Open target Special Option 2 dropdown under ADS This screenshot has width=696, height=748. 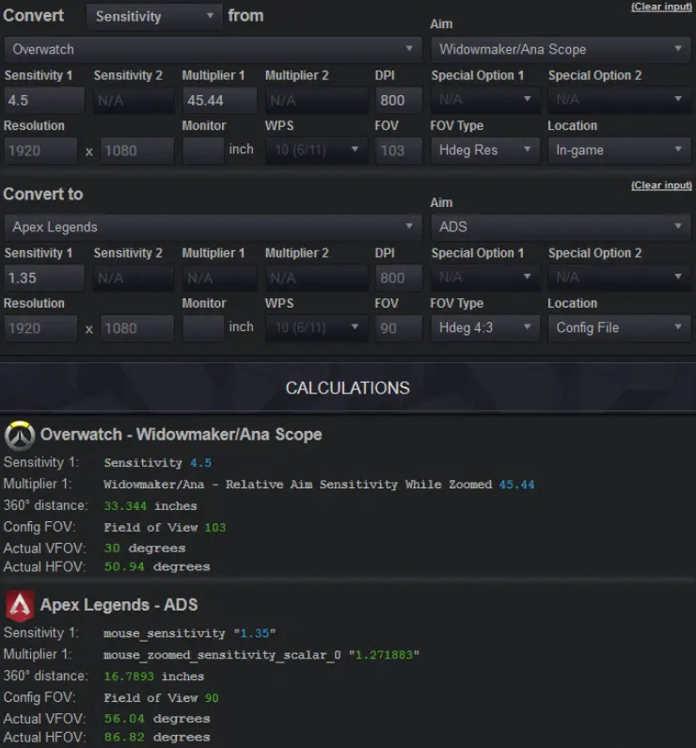(619, 278)
